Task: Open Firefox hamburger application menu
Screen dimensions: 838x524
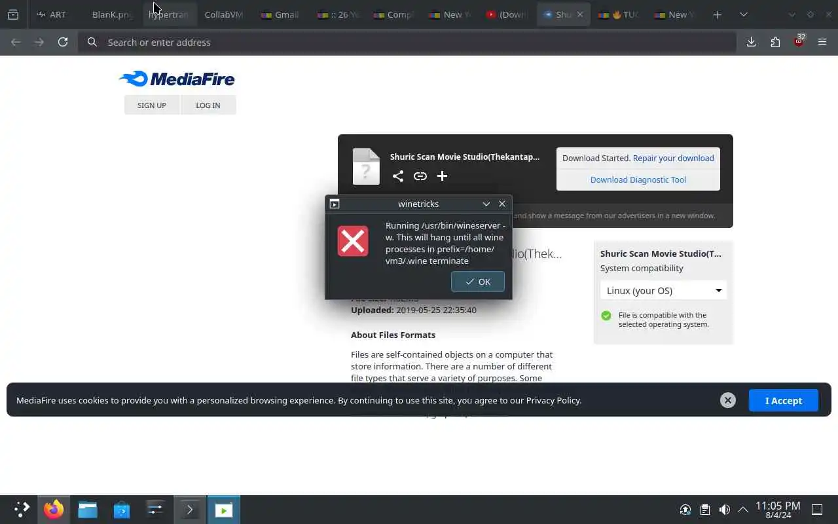Action: 822,42
